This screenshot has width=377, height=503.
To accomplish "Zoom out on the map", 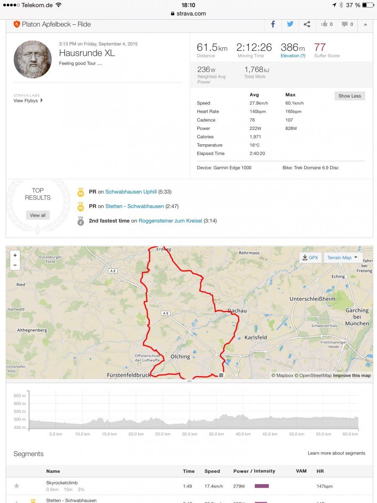I will coord(15,265).
